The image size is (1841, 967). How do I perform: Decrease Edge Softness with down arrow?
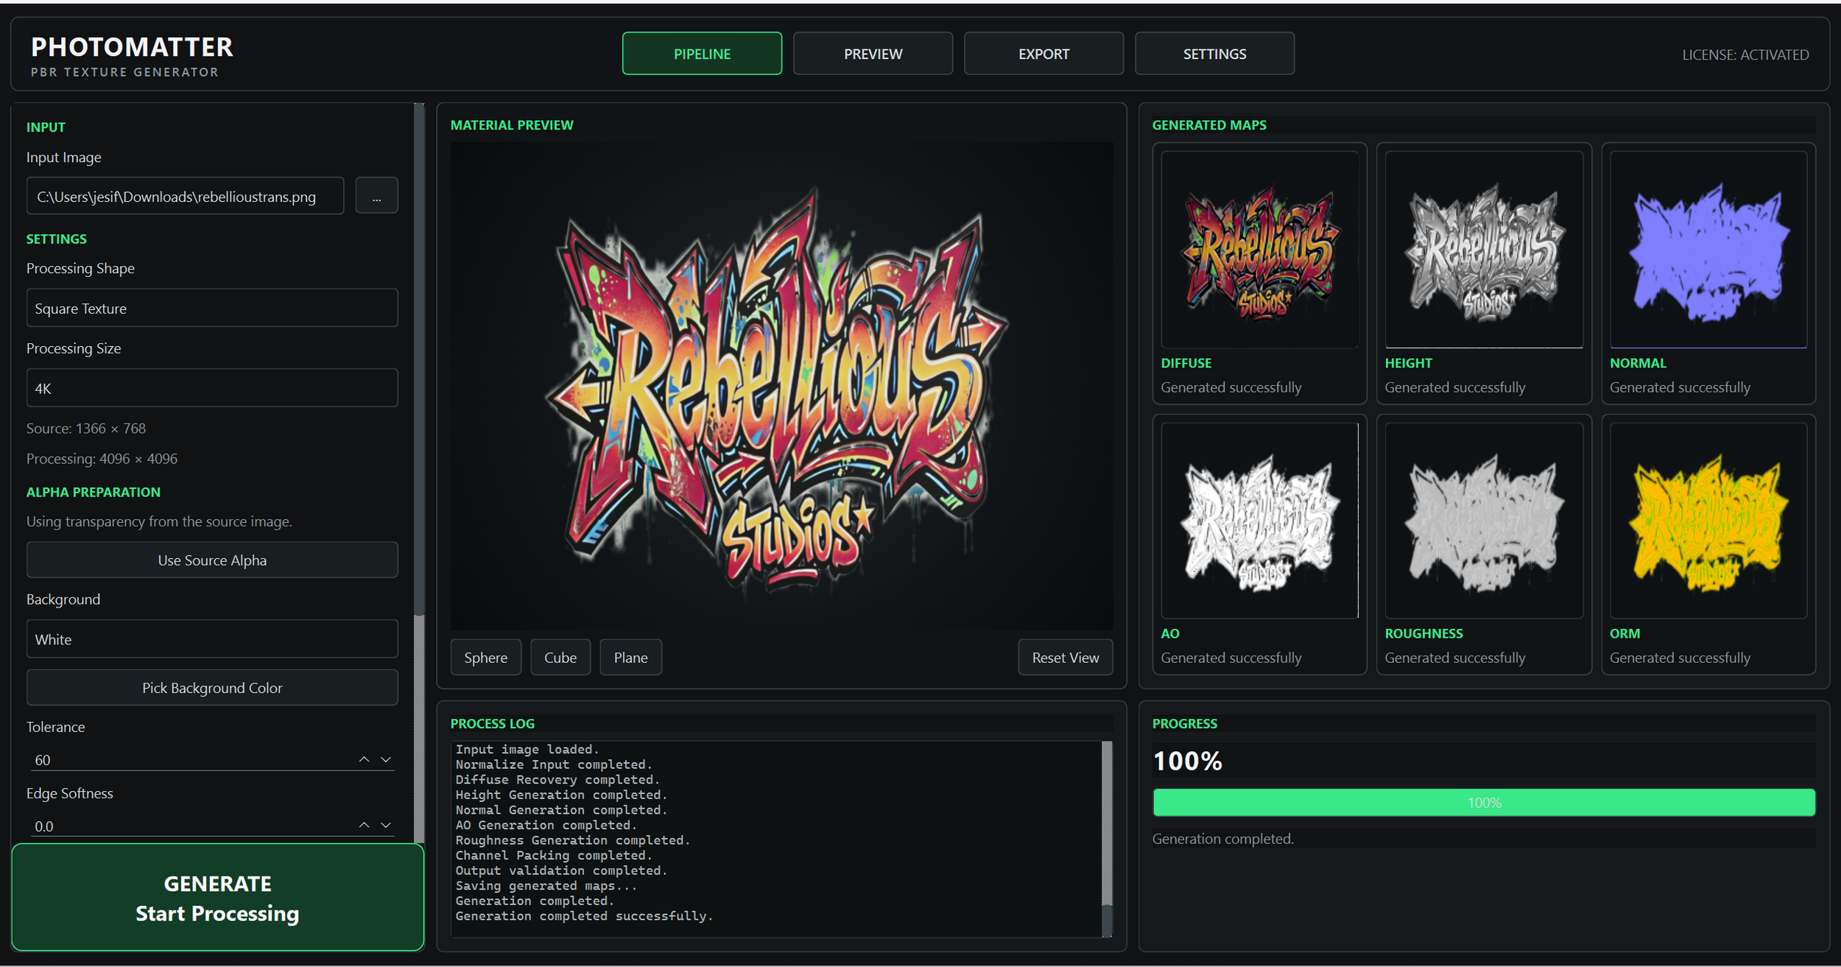[386, 826]
